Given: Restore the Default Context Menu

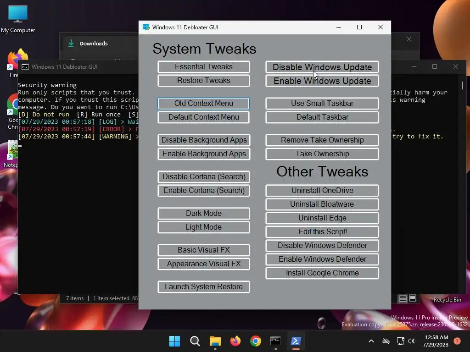Looking at the screenshot, I should [x=203, y=117].
